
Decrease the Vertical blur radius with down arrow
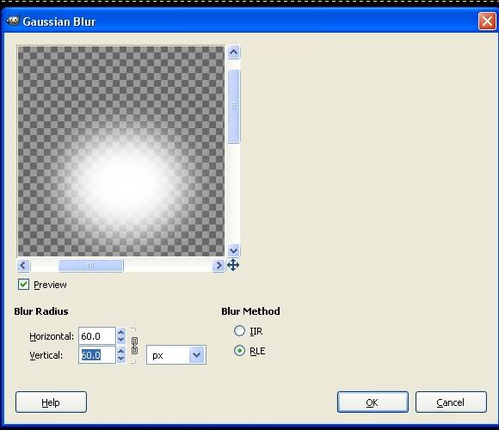(x=120, y=359)
